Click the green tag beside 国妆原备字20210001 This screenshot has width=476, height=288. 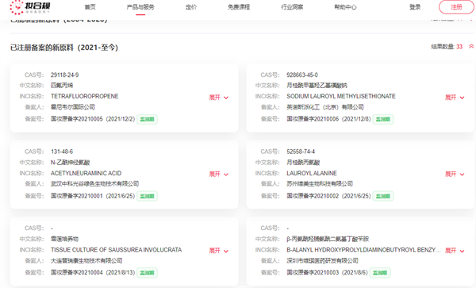147,196
